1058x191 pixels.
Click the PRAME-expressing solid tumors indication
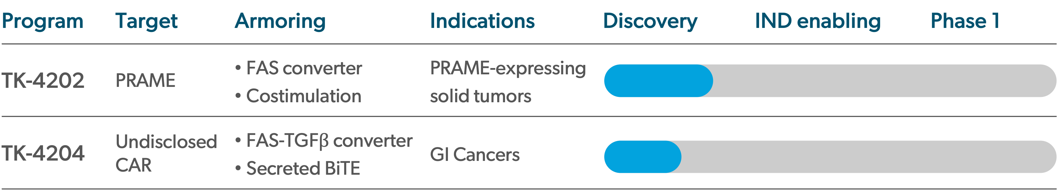[x=508, y=82]
